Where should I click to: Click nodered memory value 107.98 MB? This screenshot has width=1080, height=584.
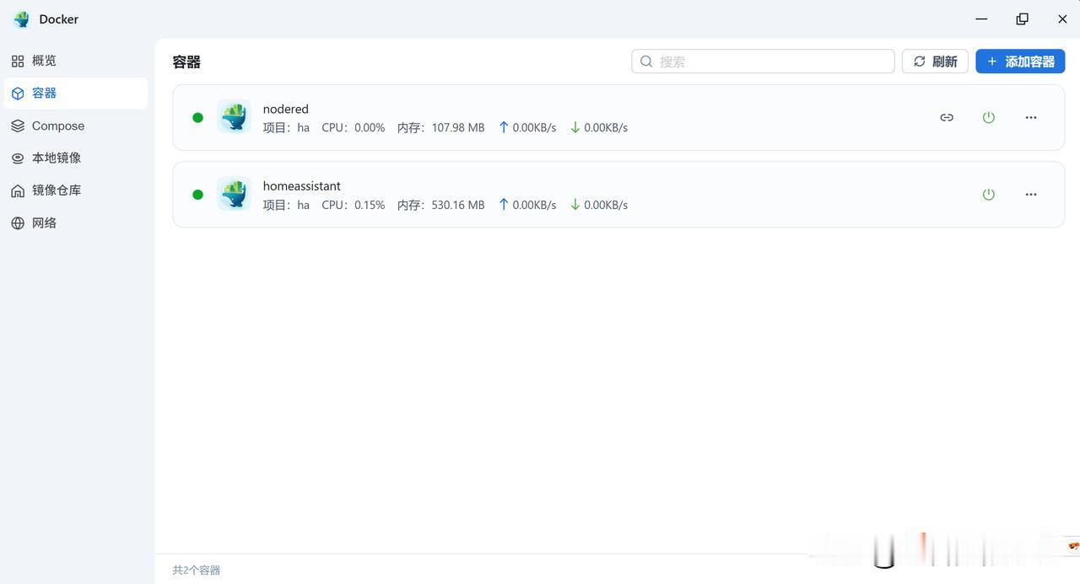(x=458, y=128)
